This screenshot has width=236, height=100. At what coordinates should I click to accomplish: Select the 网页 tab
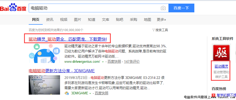click(x=36, y=20)
